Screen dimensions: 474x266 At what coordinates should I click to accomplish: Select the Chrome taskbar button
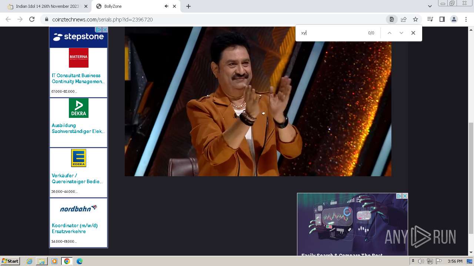point(67,261)
